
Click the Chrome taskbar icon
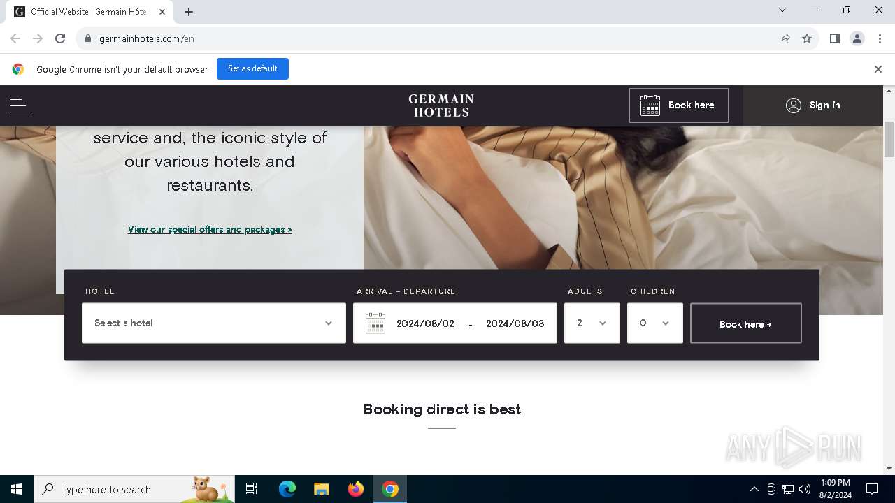390,489
